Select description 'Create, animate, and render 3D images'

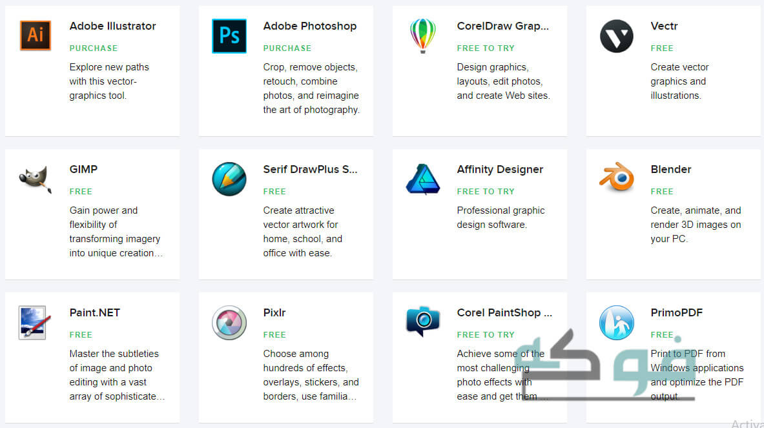pyautogui.click(x=696, y=225)
